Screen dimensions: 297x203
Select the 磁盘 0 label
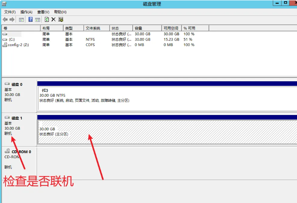pos(17,84)
